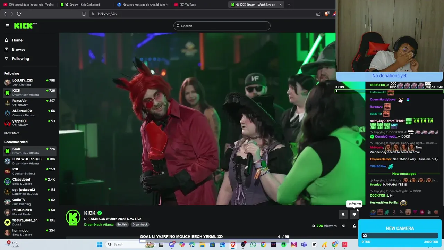Switch to Stream - Kick Dashboard tab
The image size is (444, 250).
pos(85,5)
